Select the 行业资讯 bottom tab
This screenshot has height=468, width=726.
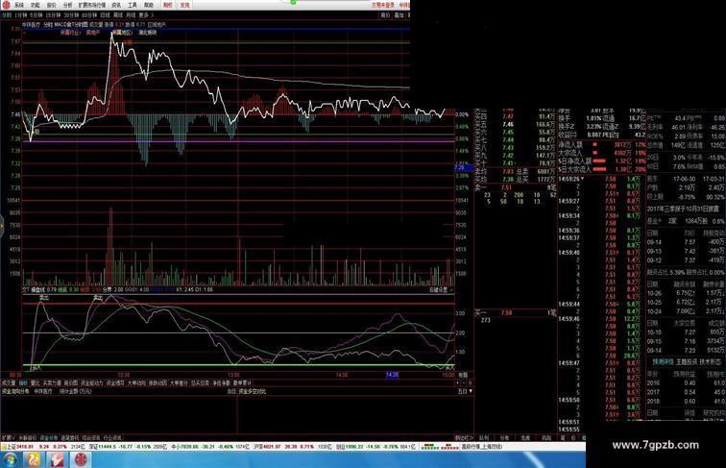click(112, 437)
